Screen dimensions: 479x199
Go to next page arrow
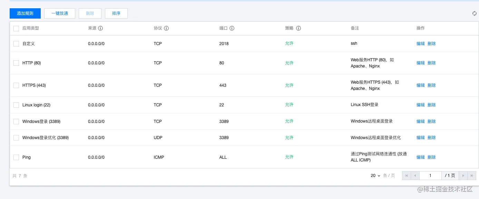(463, 176)
